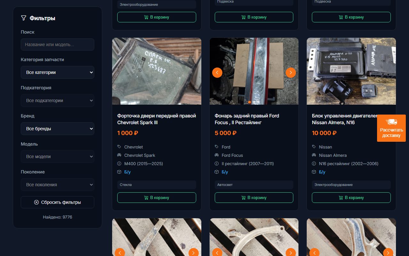Click the price 5 000 ₽

pyautogui.click(x=226, y=133)
